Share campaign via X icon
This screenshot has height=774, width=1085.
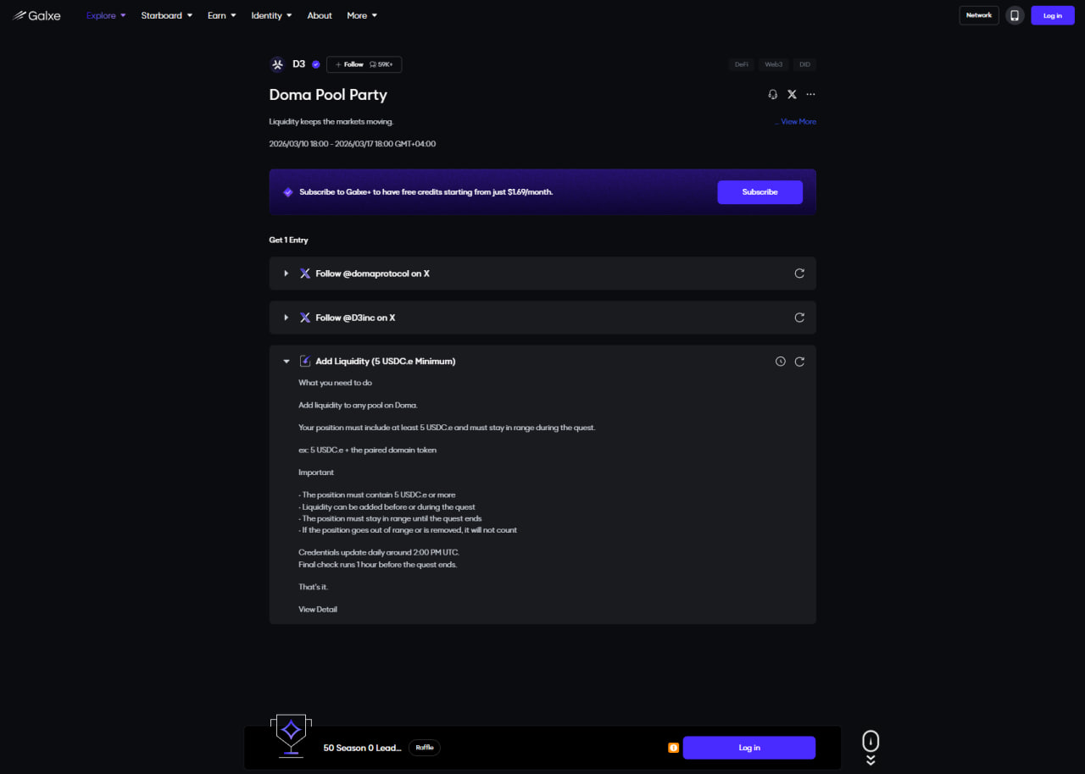point(792,95)
